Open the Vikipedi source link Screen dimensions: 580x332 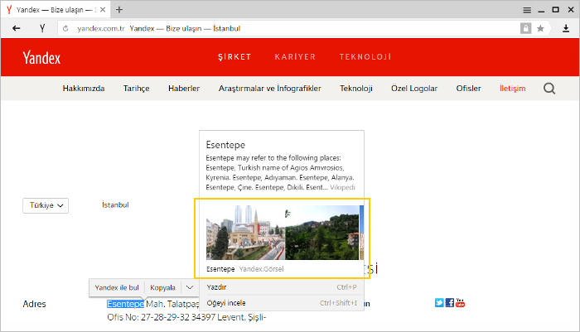pos(342,187)
